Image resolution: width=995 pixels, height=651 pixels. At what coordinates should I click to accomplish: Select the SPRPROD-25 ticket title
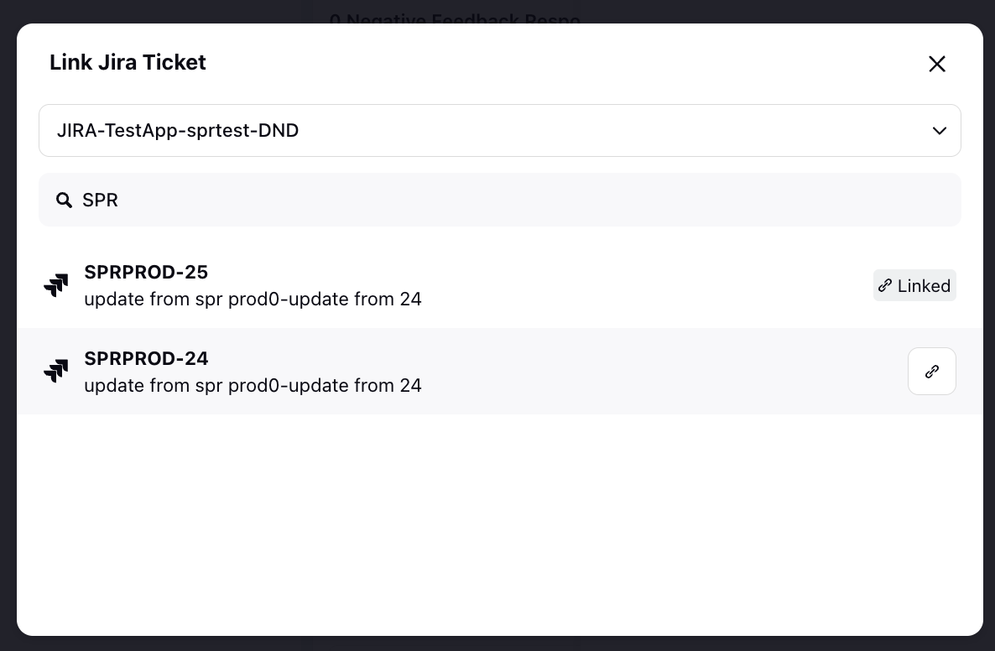click(x=146, y=272)
